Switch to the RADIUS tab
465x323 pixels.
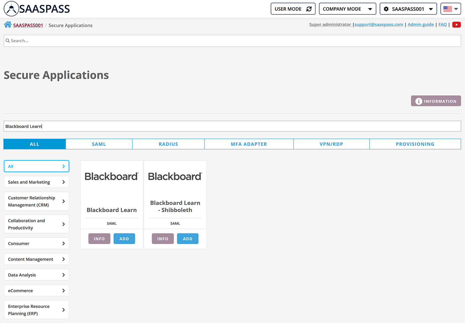point(168,144)
